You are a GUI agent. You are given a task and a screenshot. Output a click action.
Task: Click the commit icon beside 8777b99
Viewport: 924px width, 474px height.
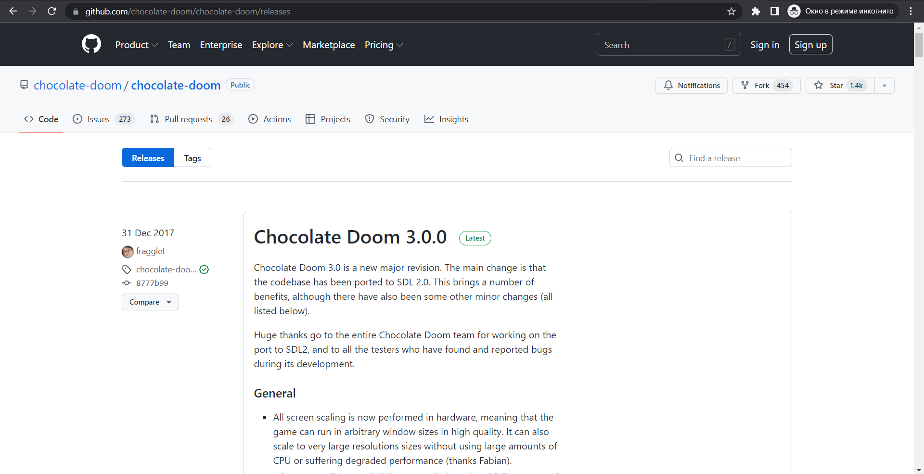pos(127,283)
